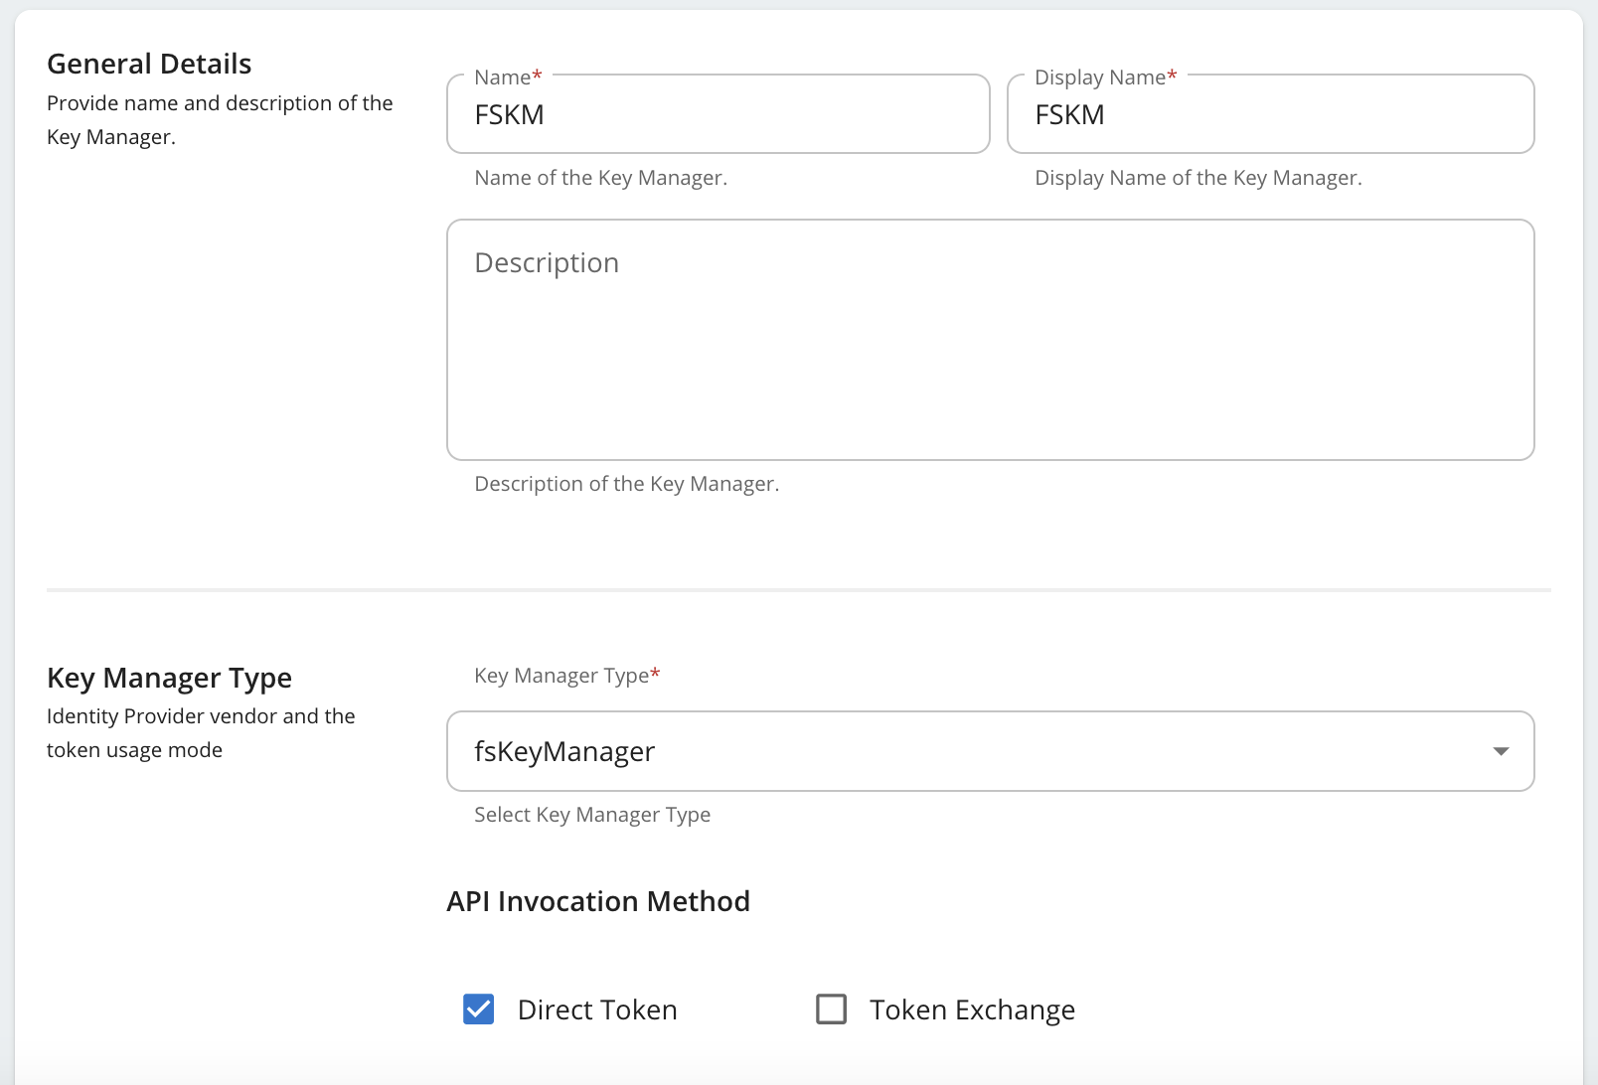
Task: Click the API Invocation Method heading
Action: tap(598, 901)
